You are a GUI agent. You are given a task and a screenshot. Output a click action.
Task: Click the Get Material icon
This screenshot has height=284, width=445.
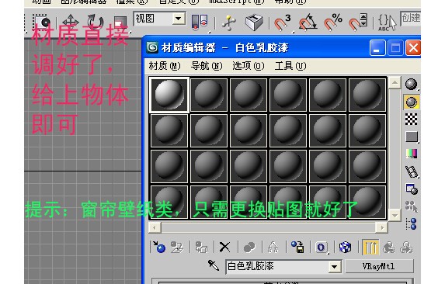pyautogui.click(x=159, y=248)
